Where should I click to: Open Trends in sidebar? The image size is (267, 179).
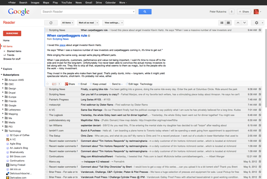(x=10, y=55)
